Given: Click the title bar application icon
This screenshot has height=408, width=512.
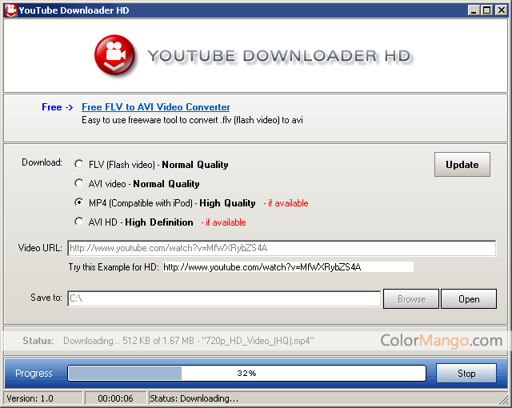Looking at the screenshot, I should (x=10, y=10).
